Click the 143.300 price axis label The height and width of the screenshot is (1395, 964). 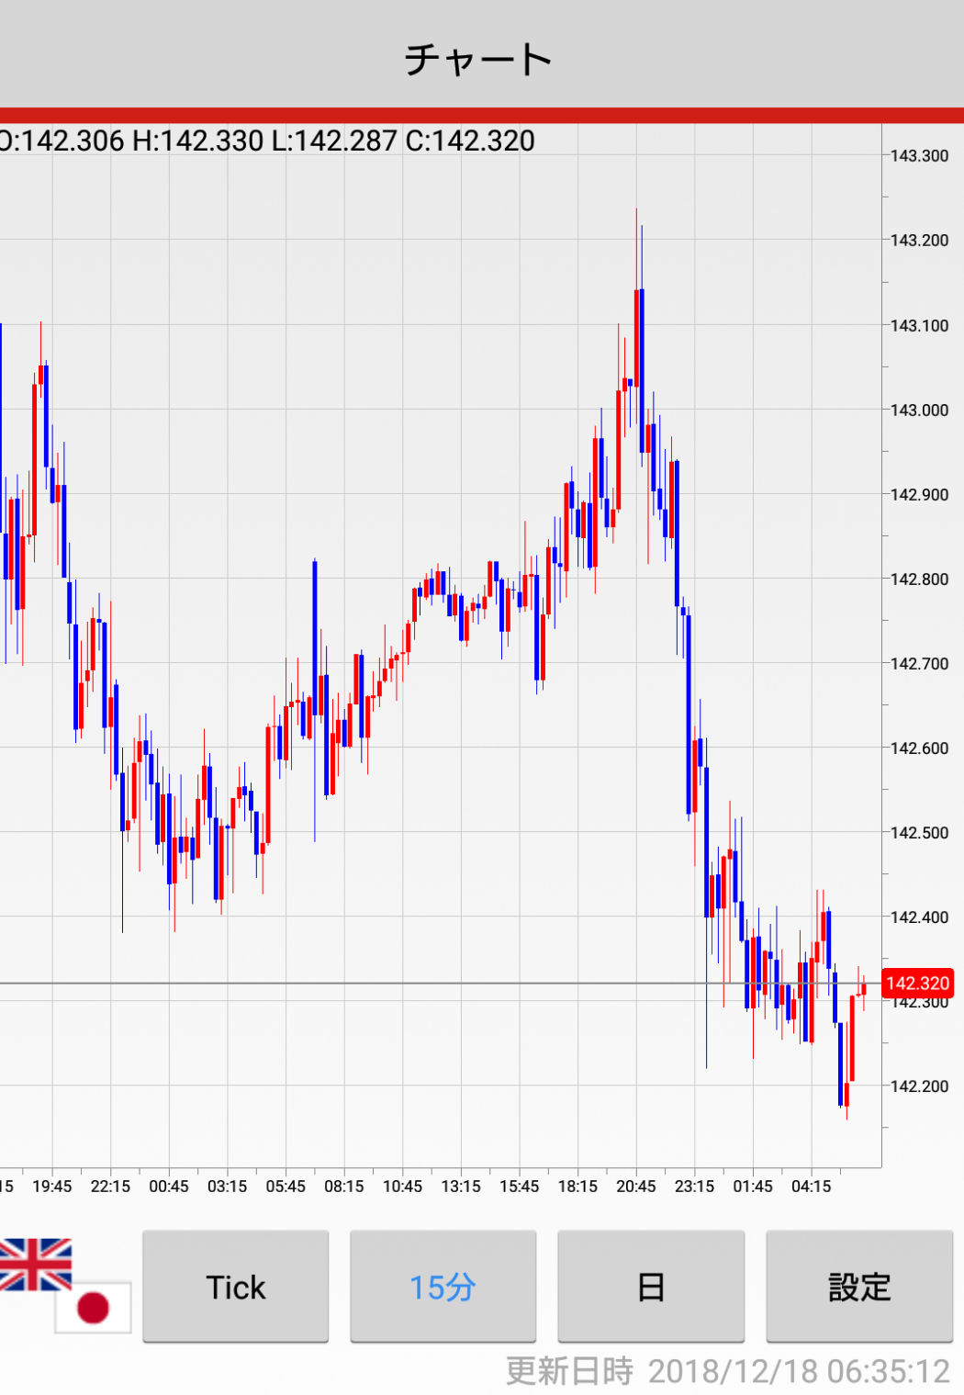tap(919, 156)
